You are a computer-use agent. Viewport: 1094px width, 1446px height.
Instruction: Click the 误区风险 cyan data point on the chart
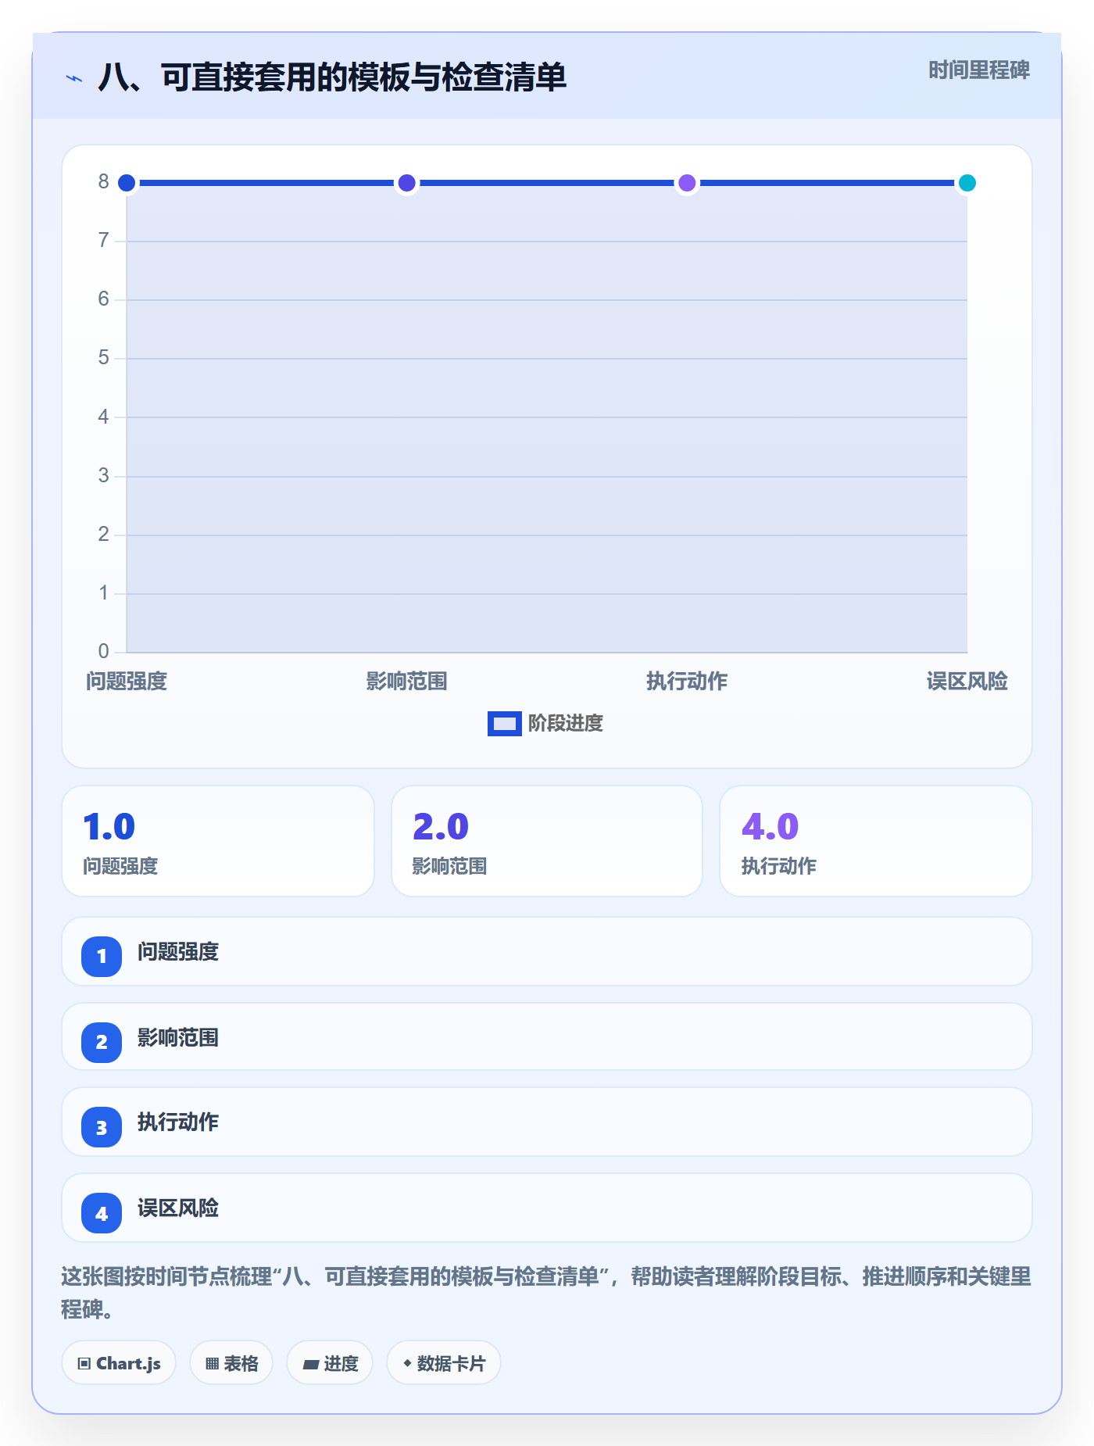pos(967,183)
